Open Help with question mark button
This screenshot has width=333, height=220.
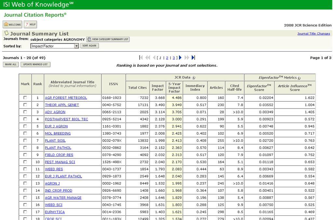pyautogui.click(x=30, y=24)
